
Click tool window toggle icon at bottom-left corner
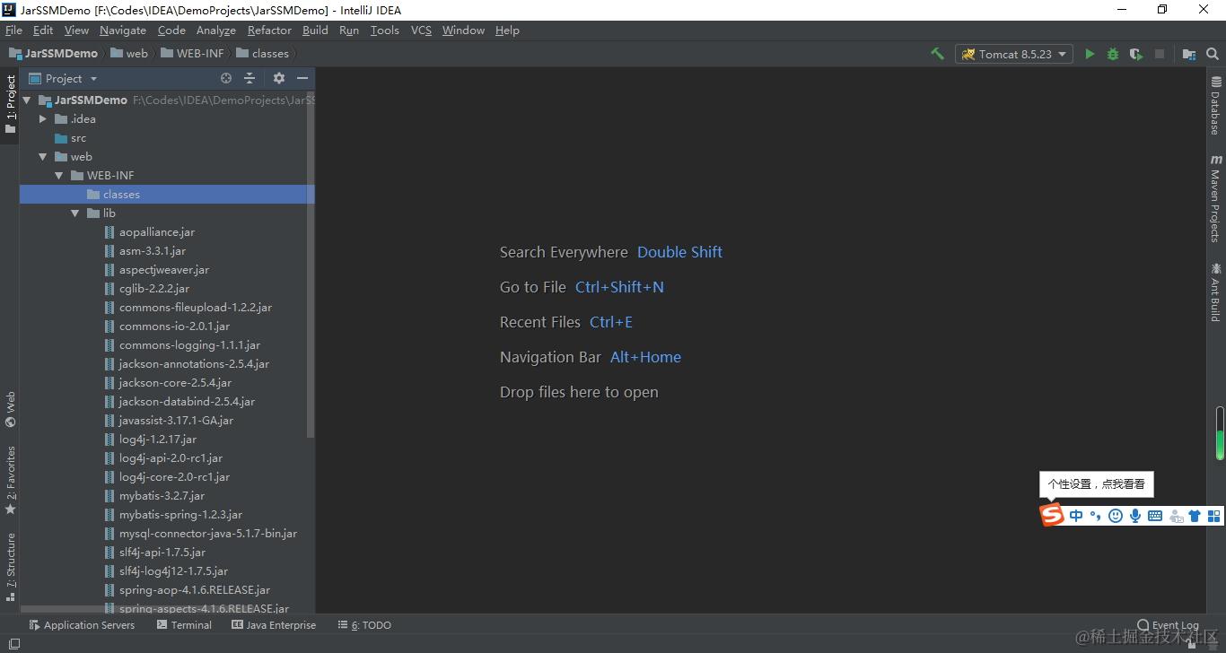click(x=13, y=644)
